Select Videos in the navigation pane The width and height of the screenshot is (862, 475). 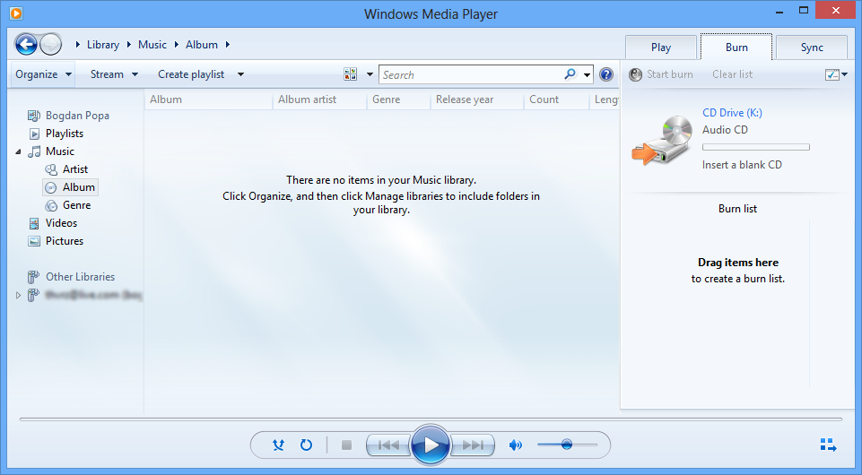[61, 223]
